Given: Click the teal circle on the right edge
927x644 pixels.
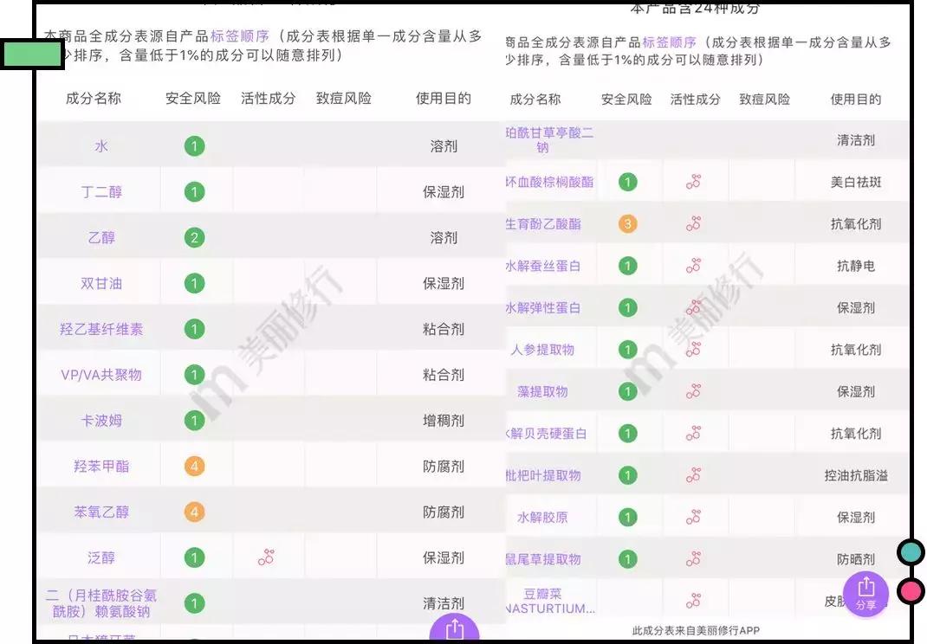Looking at the screenshot, I should tap(910, 551).
